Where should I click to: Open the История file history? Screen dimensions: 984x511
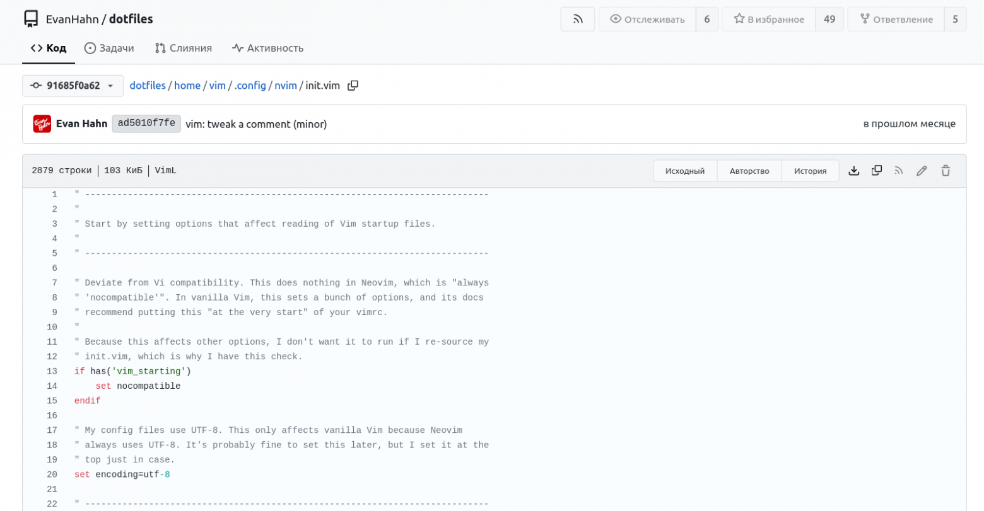coord(810,171)
